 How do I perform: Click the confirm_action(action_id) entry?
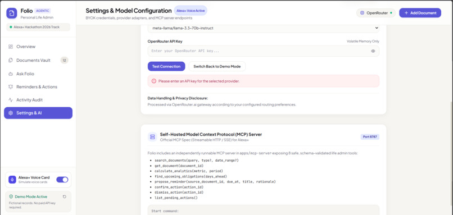179,187
